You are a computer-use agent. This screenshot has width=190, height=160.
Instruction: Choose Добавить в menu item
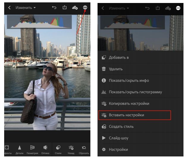click(x=141, y=57)
